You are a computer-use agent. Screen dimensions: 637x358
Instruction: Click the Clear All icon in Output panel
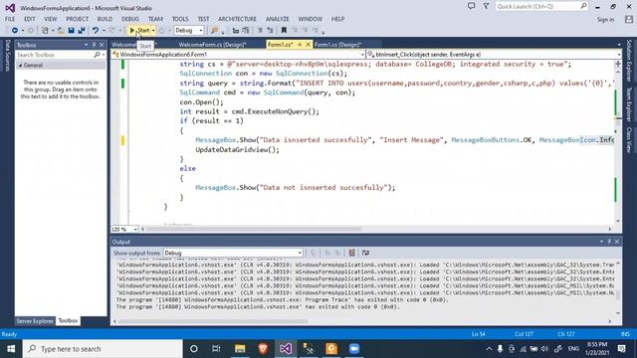(x=351, y=253)
